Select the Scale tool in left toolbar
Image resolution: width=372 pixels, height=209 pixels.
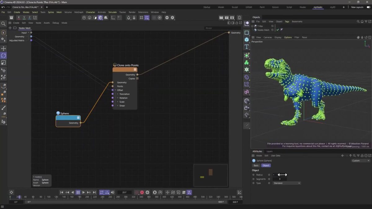click(4, 63)
